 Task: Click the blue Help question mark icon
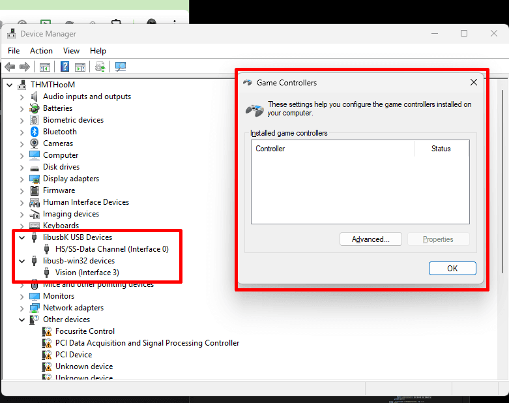tap(65, 67)
